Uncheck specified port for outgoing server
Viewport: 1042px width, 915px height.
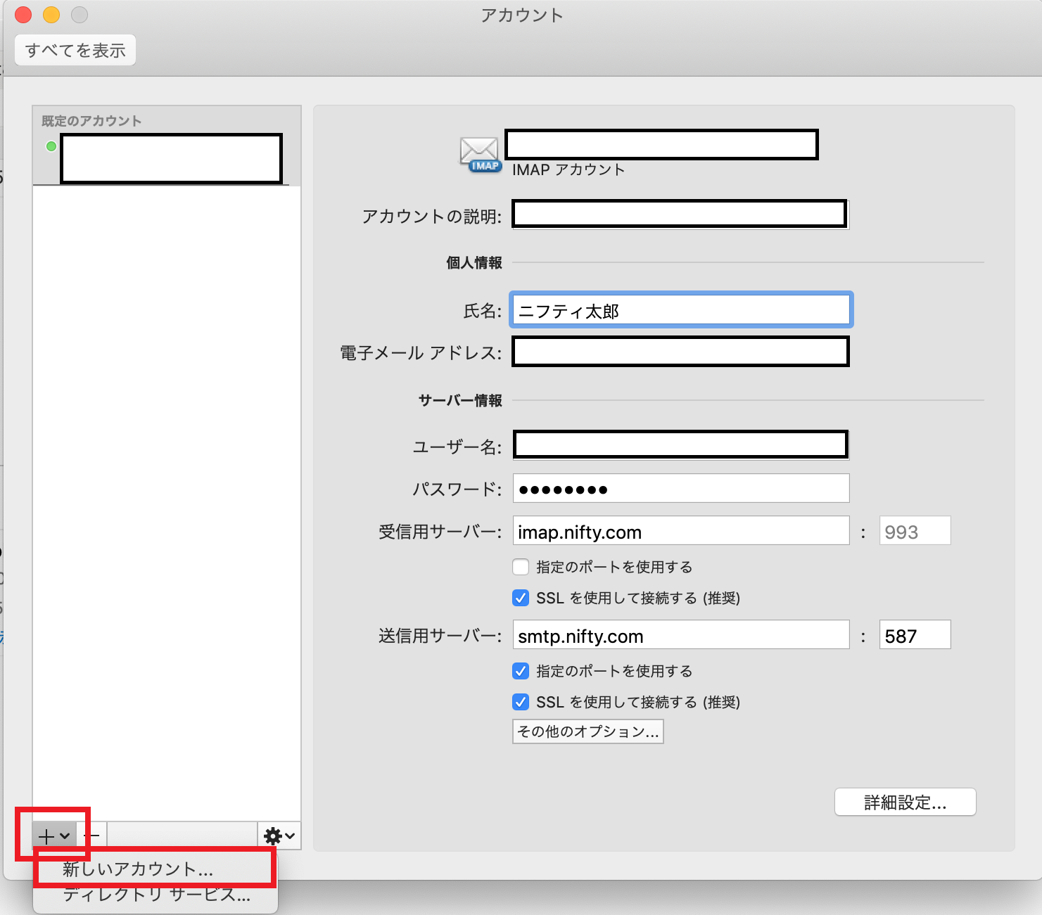pos(521,671)
